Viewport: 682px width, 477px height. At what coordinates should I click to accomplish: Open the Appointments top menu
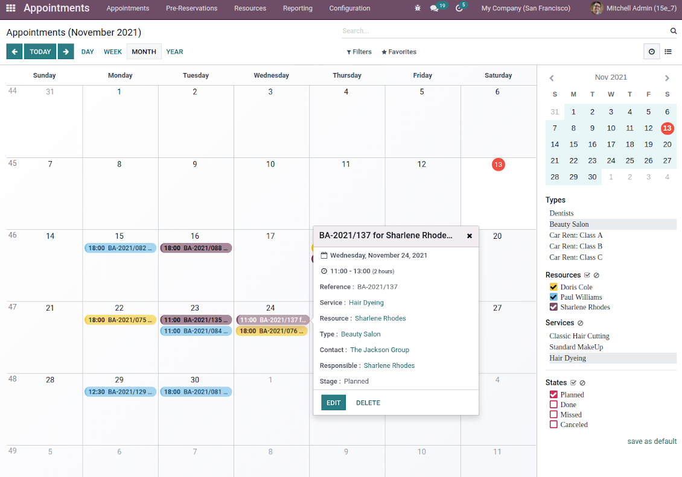click(128, 8)
